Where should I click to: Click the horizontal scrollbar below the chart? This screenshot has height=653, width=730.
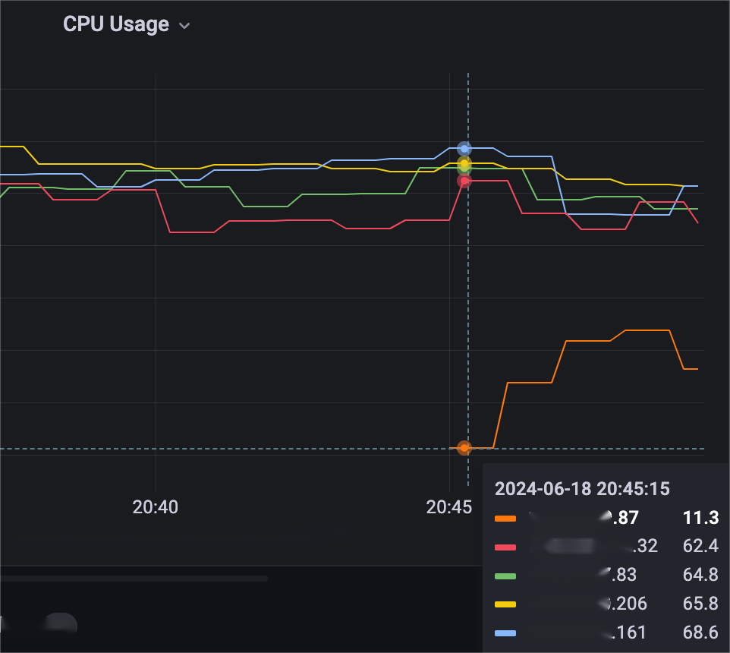pyautogui.click(x=134, y=579)
